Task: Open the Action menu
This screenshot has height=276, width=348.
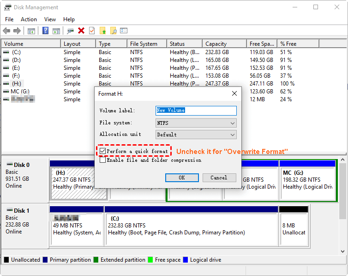Action: tap(29, 19)
